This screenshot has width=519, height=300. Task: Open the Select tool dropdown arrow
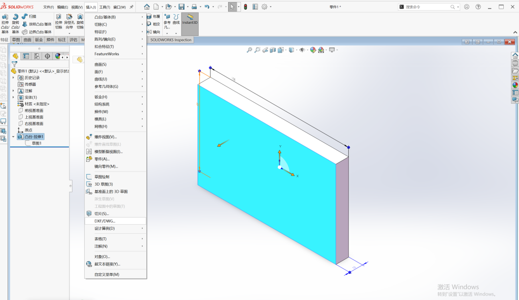coord(239,7)
